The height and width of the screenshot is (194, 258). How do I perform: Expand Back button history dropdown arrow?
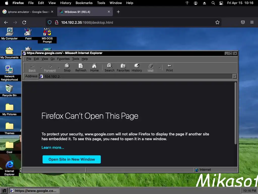point(41,68)
